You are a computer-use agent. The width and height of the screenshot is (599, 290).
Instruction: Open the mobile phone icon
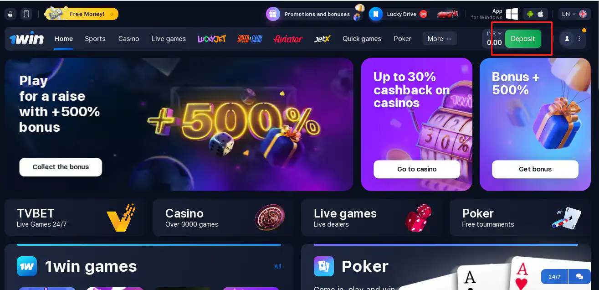pyautogui.click(x=26, y=14)
